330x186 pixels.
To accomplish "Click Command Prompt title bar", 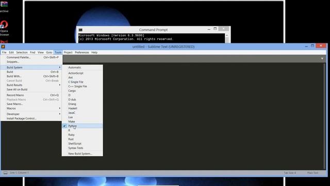I will coord(153,30).
